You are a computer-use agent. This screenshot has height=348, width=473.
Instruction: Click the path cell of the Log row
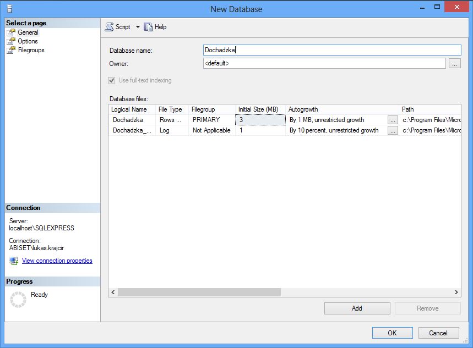tap(430, 130)
